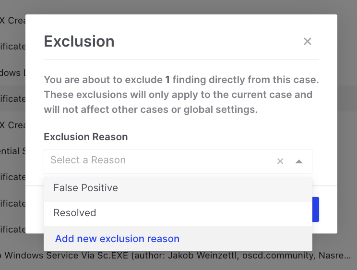Click the Exclusion dialog title
Image resolution: width=357 pixels, height=270 pixels.
[x=79, y=41]
